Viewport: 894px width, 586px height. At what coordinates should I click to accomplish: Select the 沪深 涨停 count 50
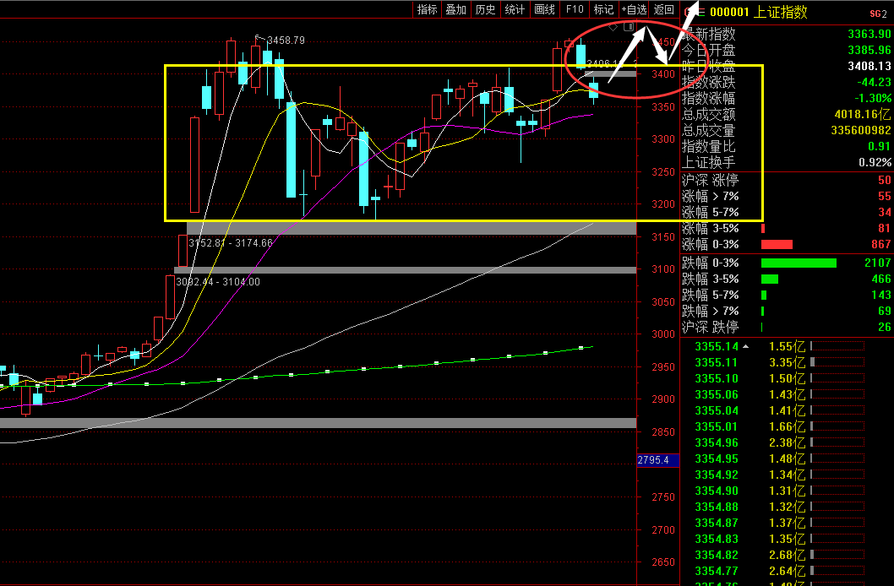coord(885,180)
